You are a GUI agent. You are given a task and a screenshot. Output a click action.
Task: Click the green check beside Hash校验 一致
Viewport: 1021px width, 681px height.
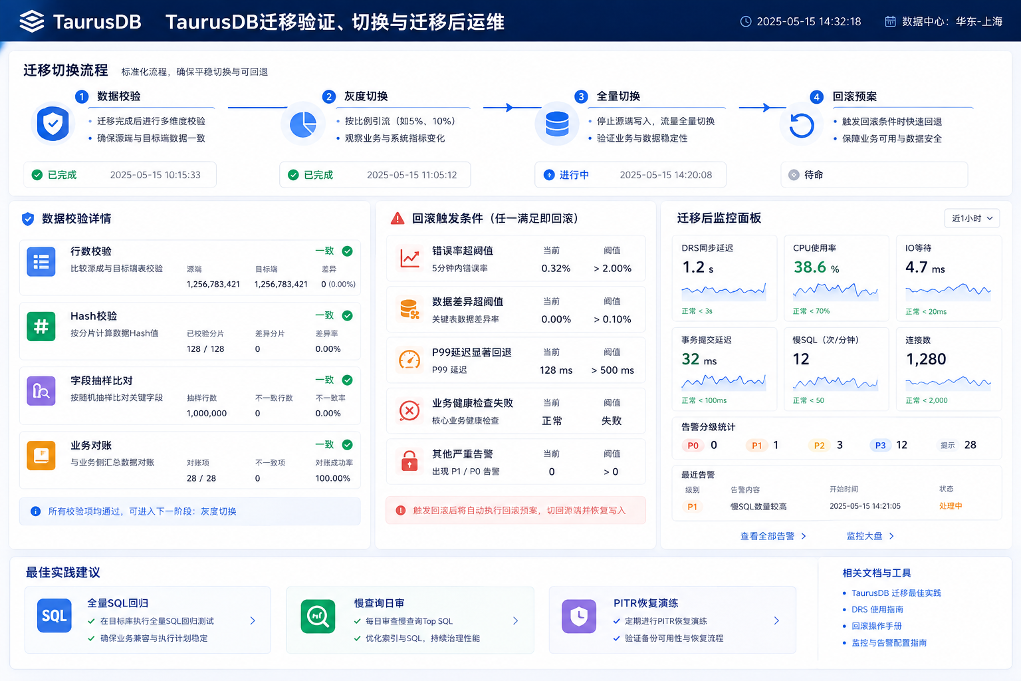pos(347,315)
